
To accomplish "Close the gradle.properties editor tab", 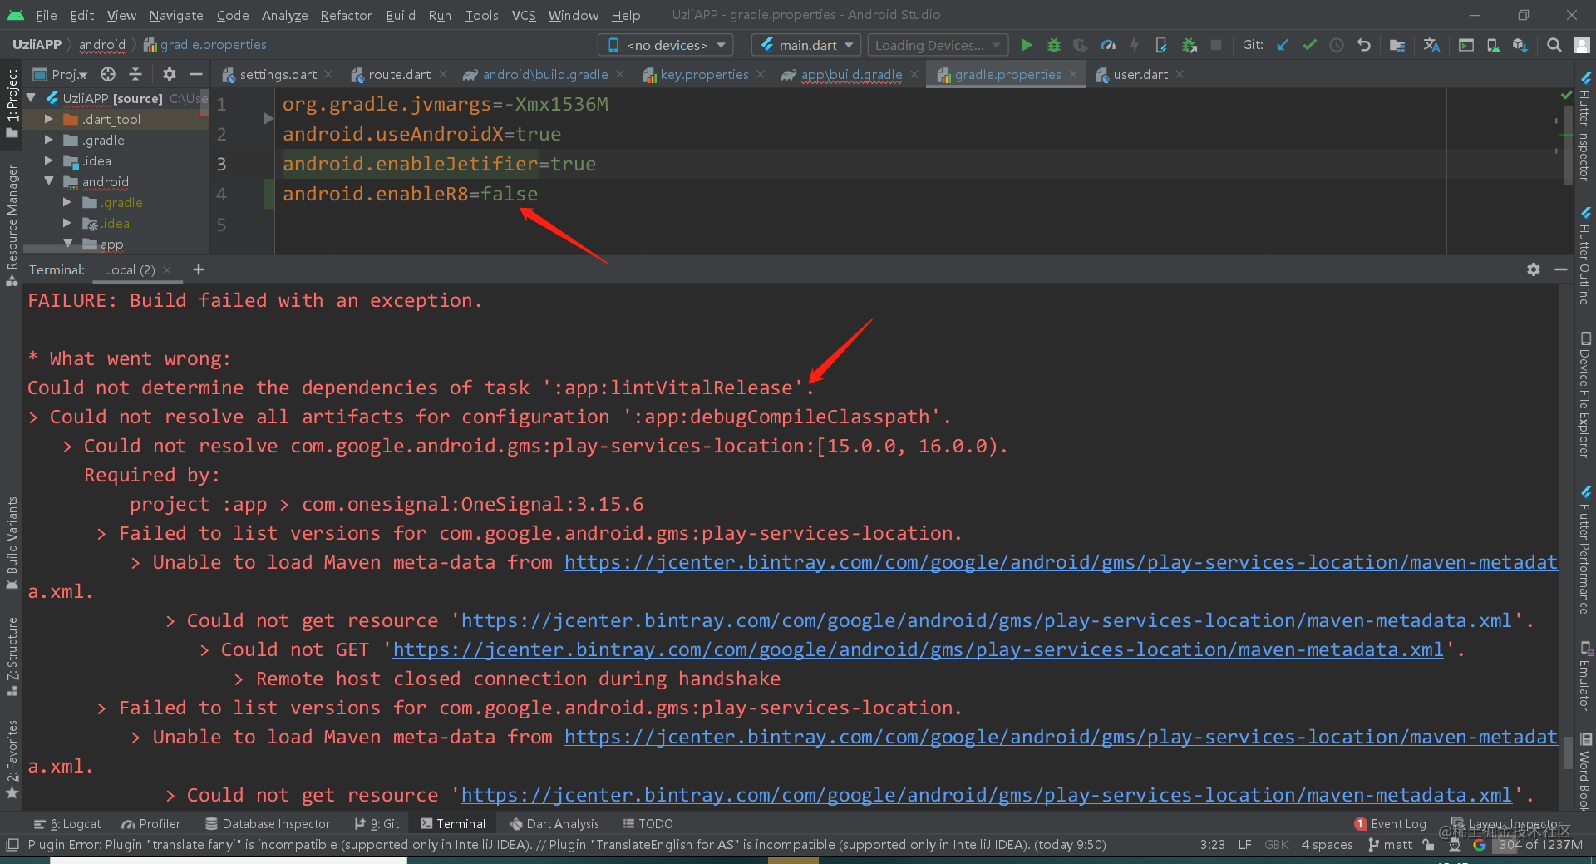I will coord(1073,74).
